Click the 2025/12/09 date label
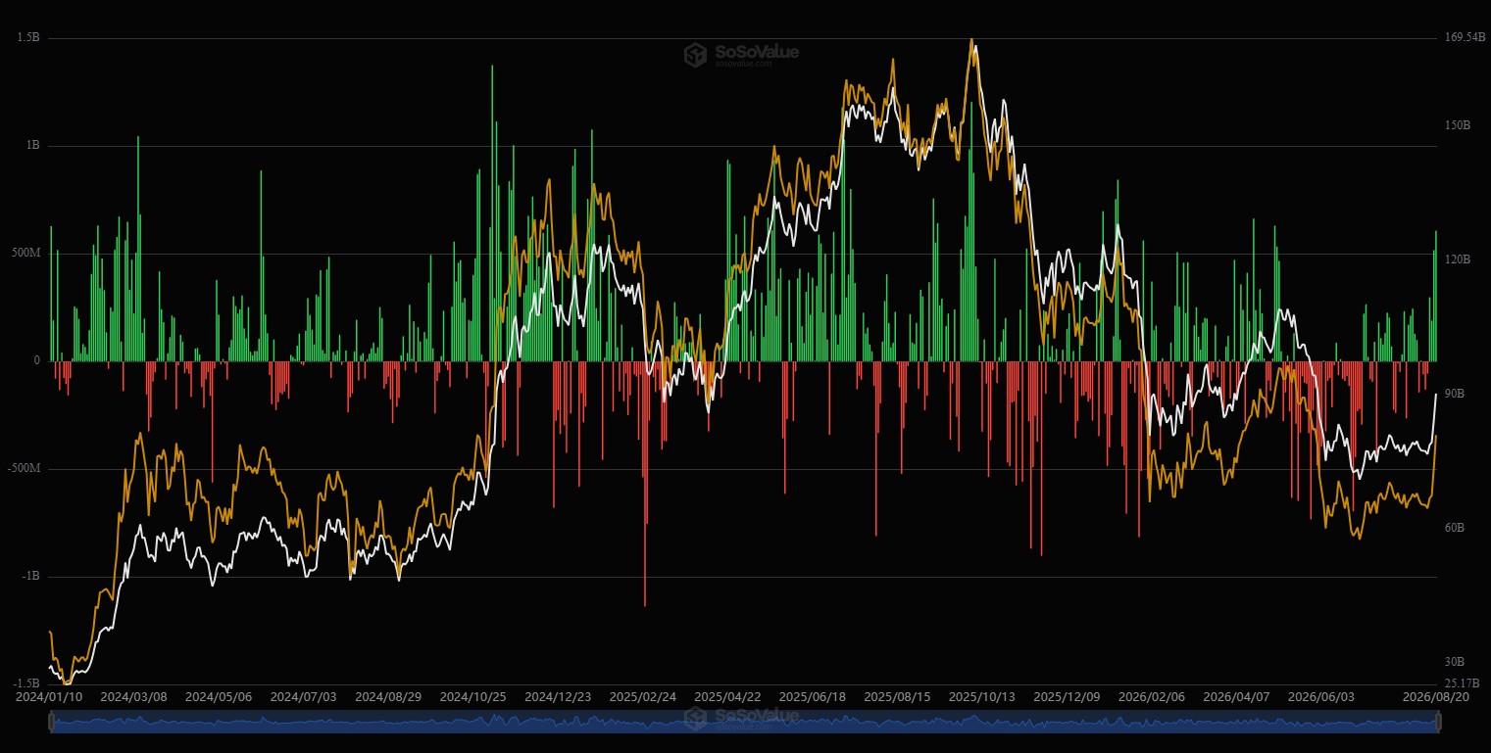Image resolution: width=1491 pixels, height=753 pixels. click(1067, 697)
